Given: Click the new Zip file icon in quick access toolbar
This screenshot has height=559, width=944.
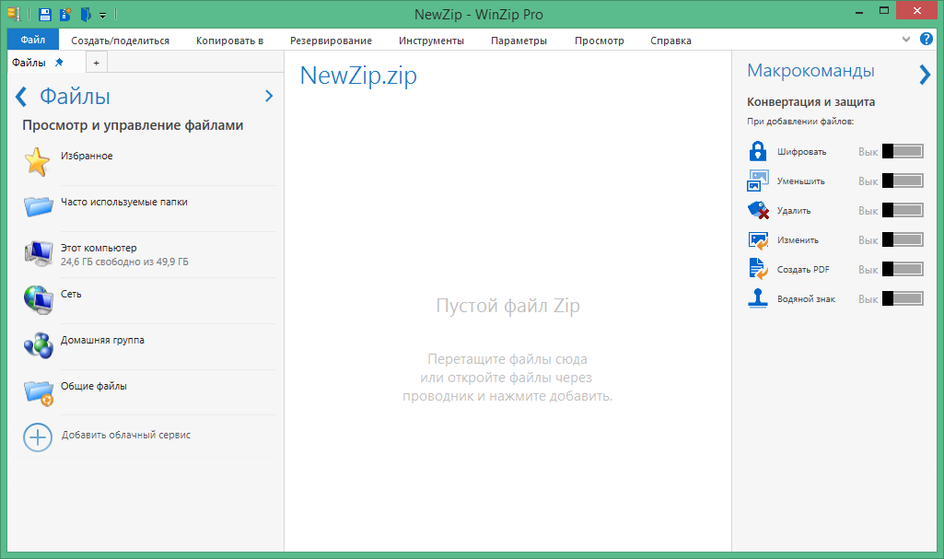Looking at the screenshot, I should click(x=65, y=14).
